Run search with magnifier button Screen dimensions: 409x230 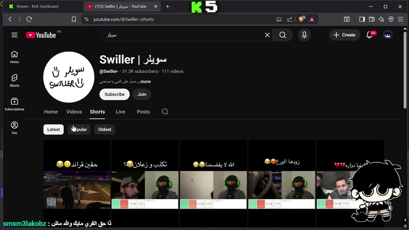tap(283, 35)
